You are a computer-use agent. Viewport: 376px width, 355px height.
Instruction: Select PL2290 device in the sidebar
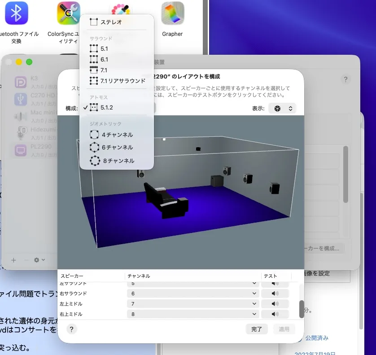point(40,150)
